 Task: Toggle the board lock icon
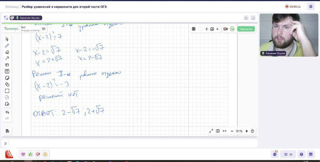tap(253, 131)
